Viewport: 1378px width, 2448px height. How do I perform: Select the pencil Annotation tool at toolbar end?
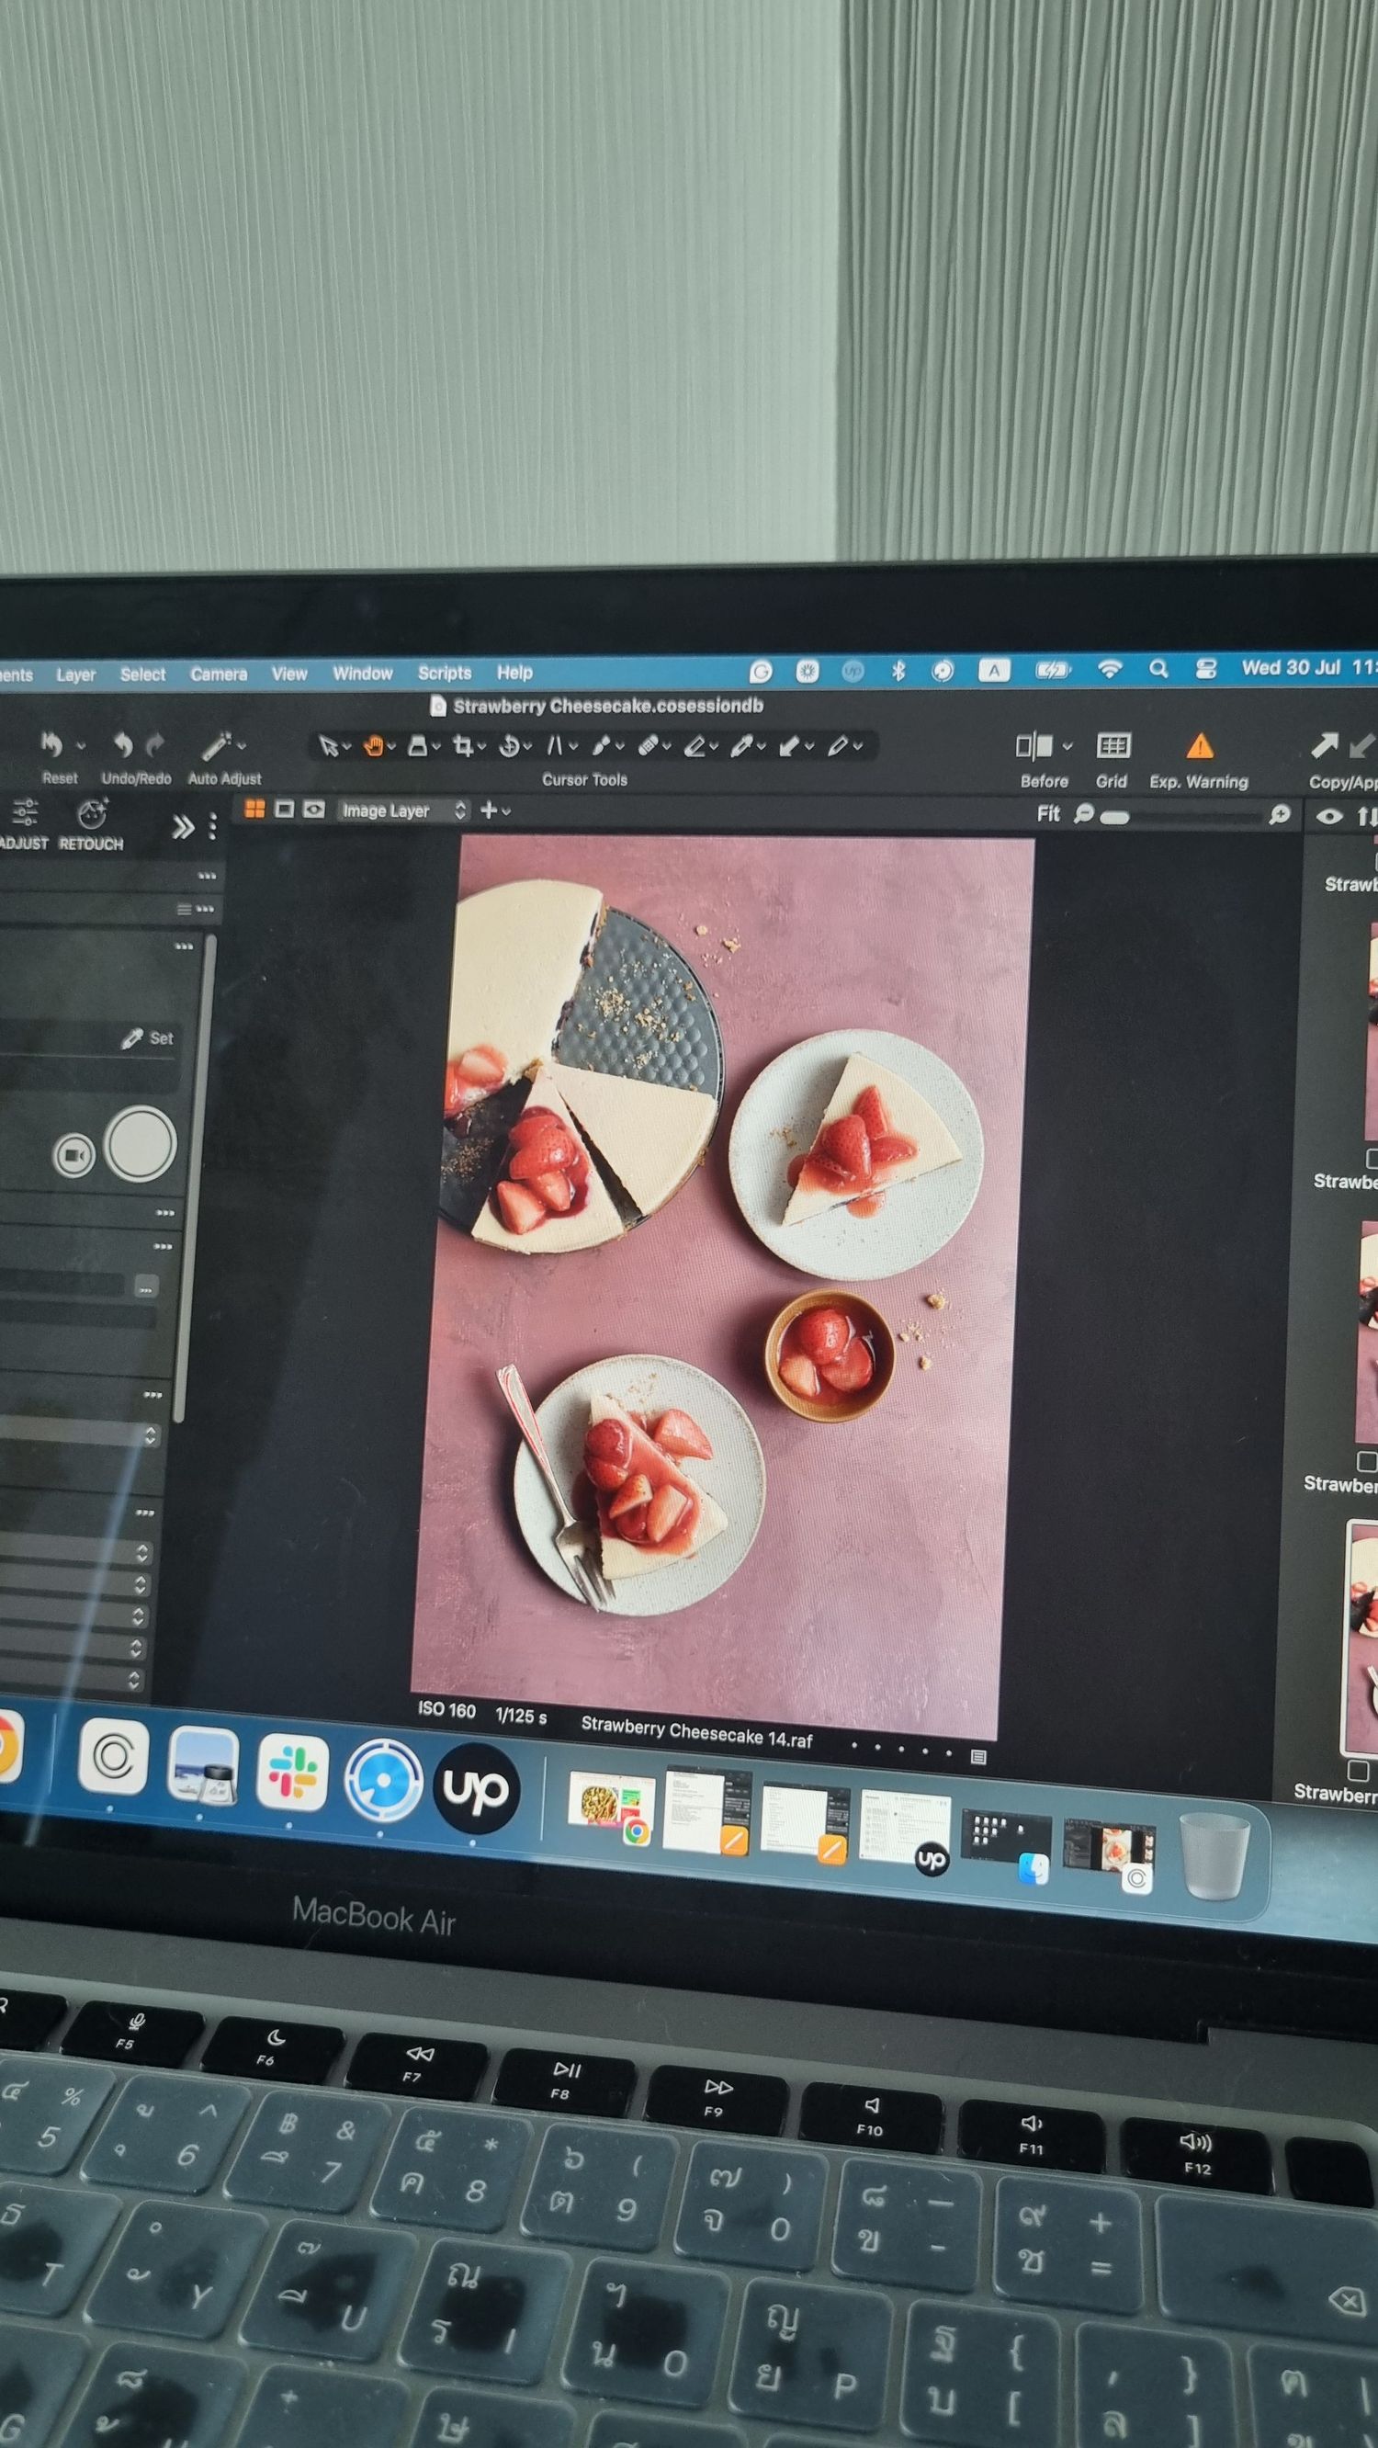point(837,746)
